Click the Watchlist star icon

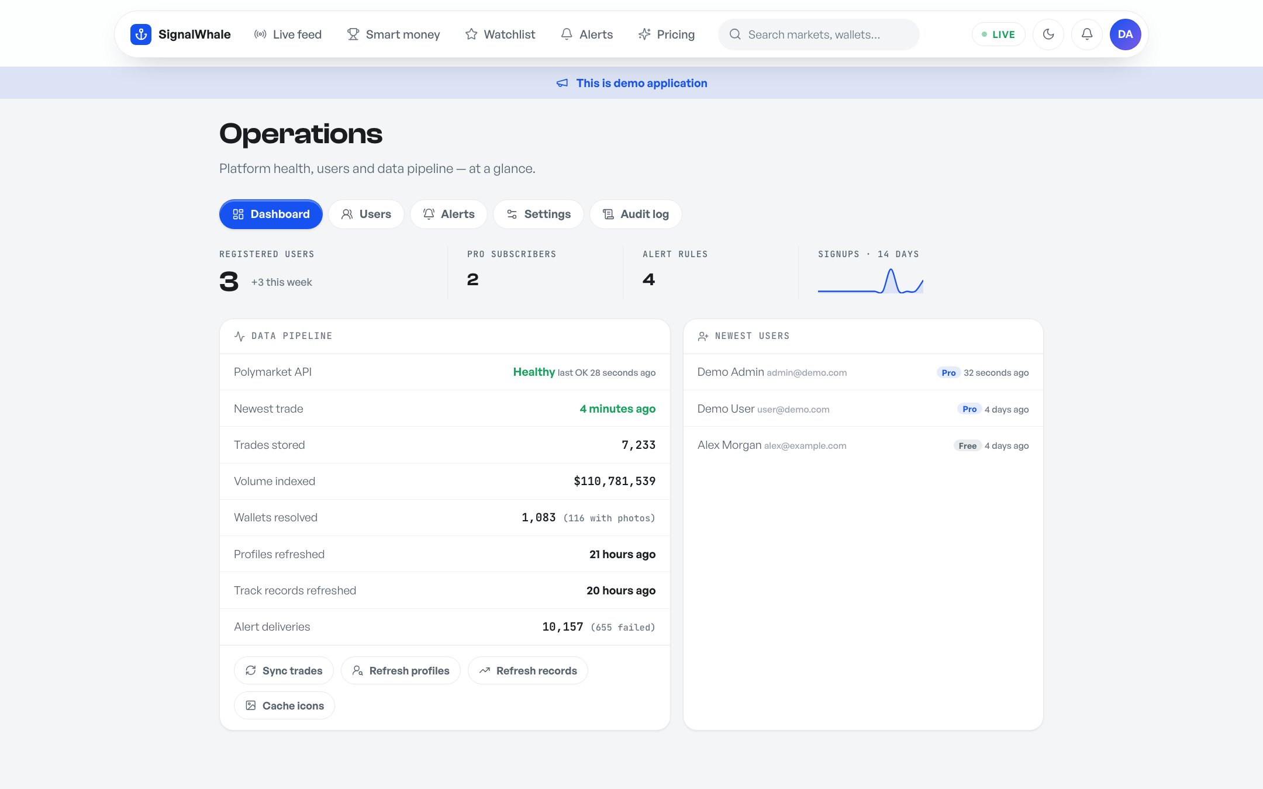point(471,34)
